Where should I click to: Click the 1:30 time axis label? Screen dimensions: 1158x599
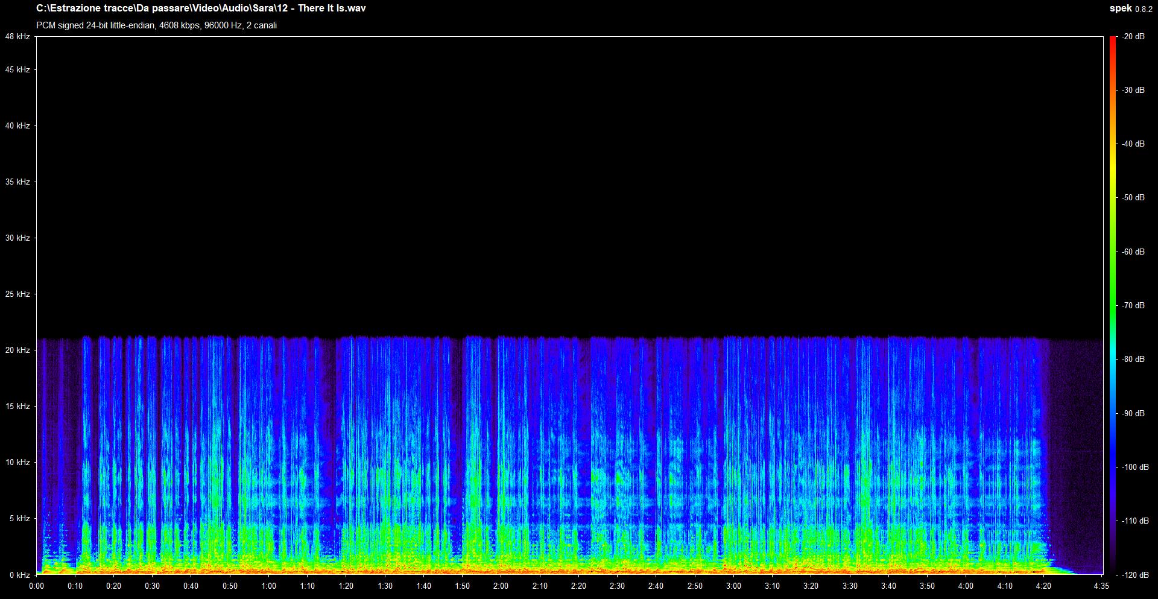click(385, 586)
